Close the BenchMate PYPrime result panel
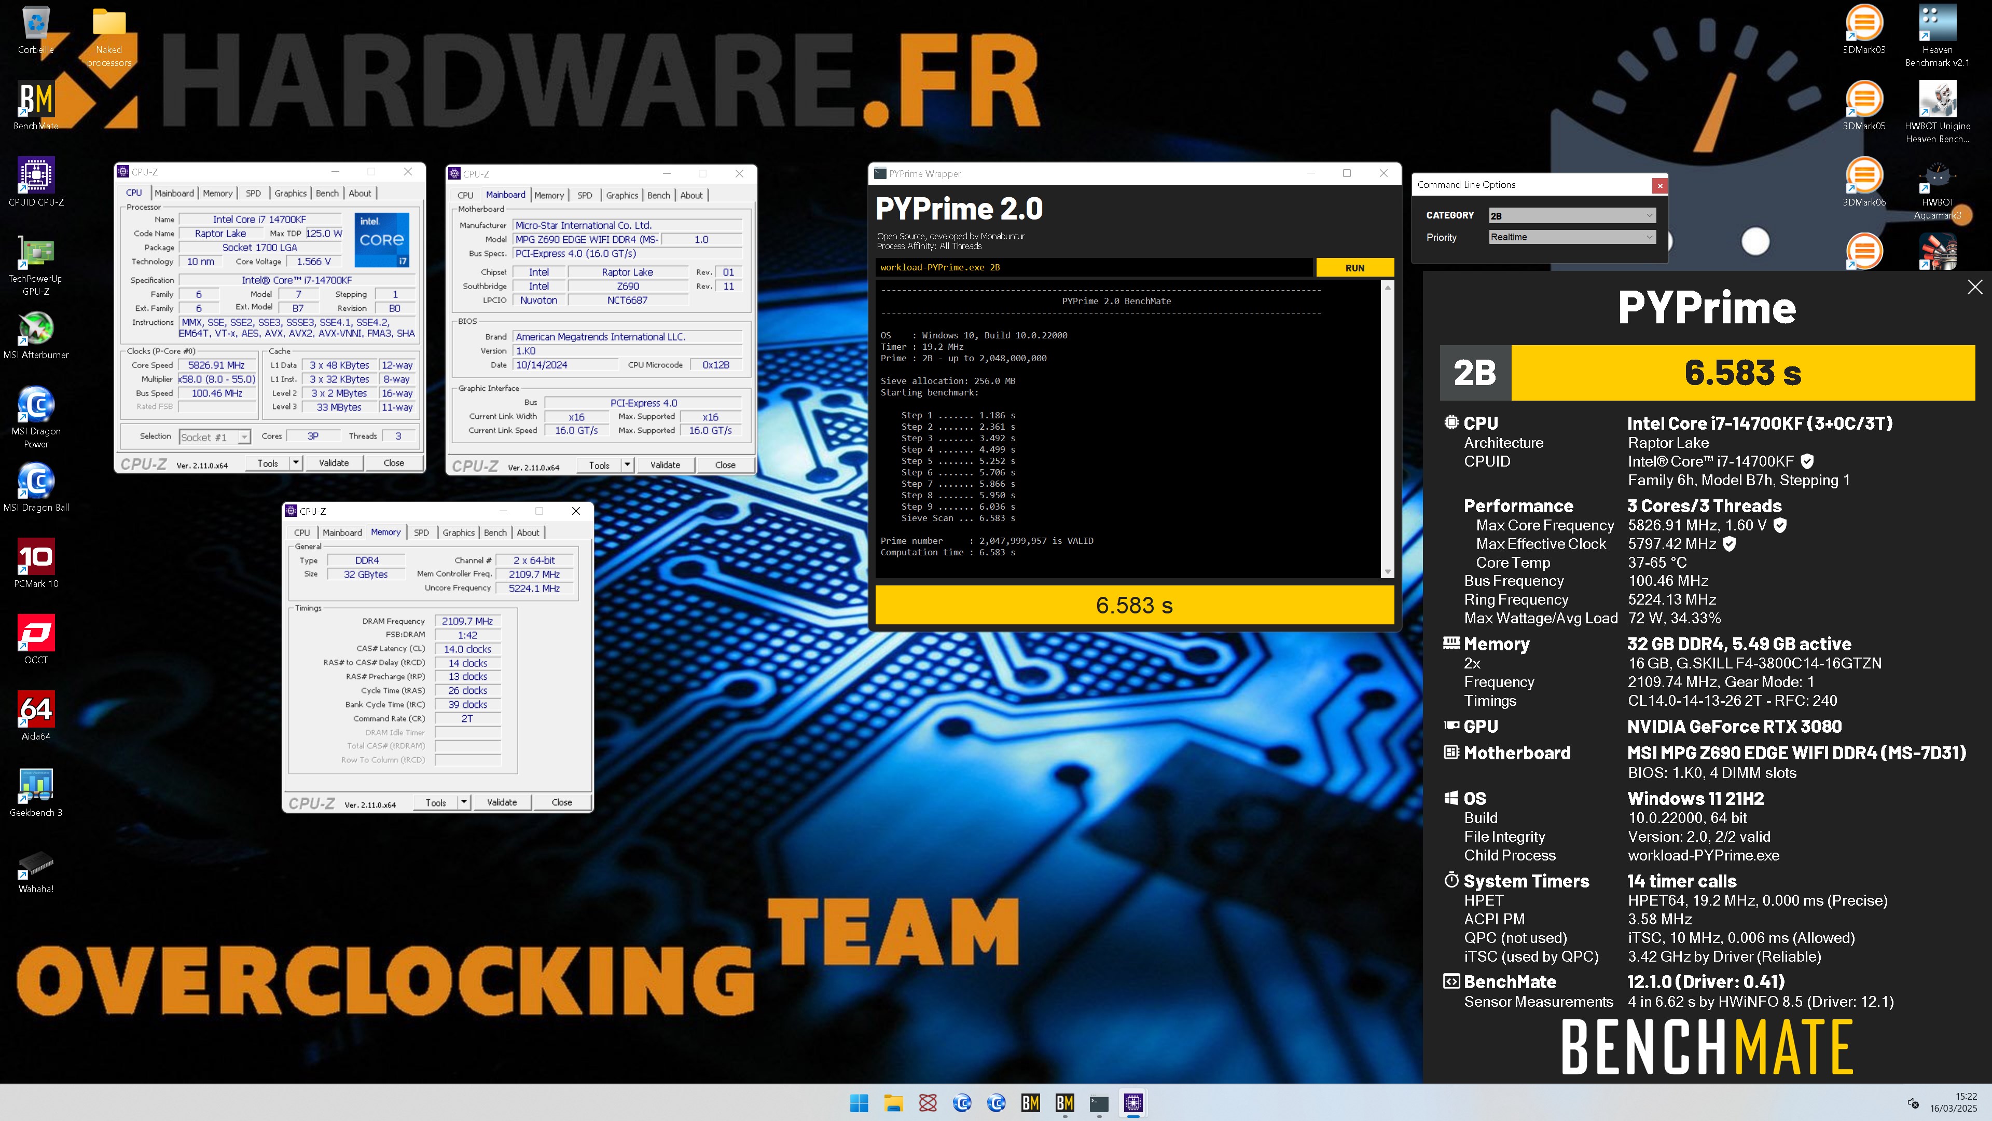 pyautogui.click(x=1975, y=287)
